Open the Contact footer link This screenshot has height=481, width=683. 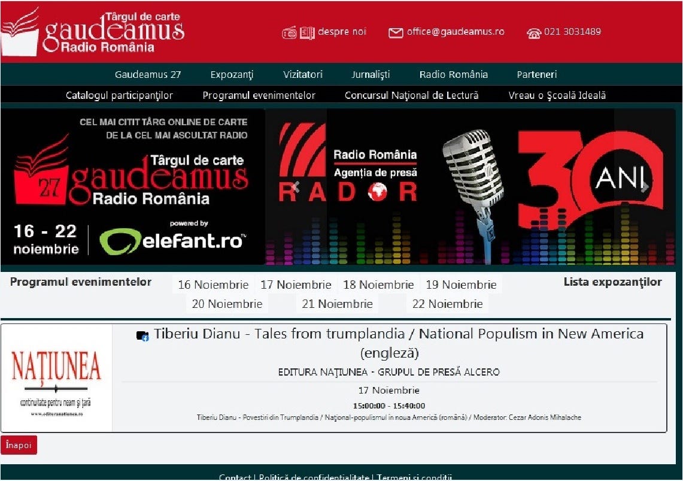tap(235, 477)
